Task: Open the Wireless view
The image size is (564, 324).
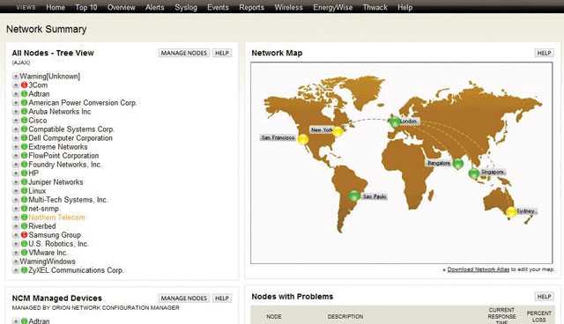Action: [288, 7]
